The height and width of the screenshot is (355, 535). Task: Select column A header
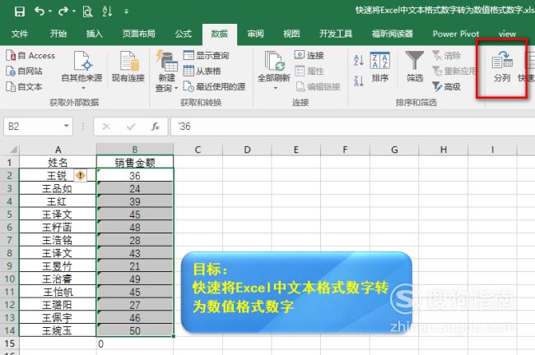pos(58,150)
